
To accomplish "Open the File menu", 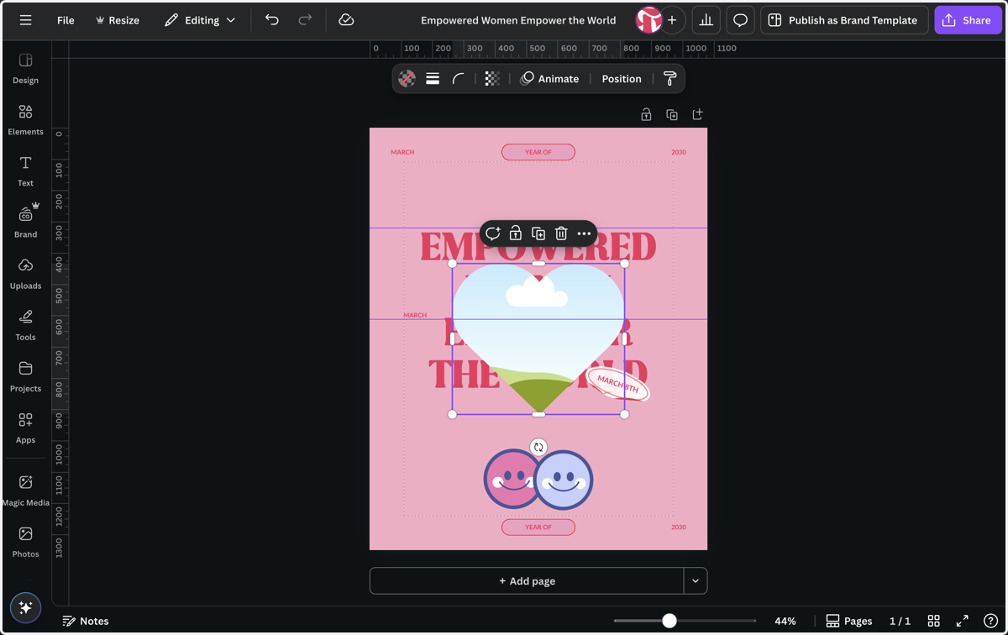I will 66,20.
